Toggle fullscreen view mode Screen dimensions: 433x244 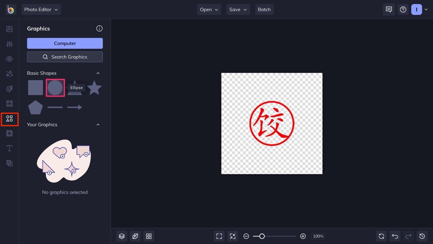coord(219,236)
